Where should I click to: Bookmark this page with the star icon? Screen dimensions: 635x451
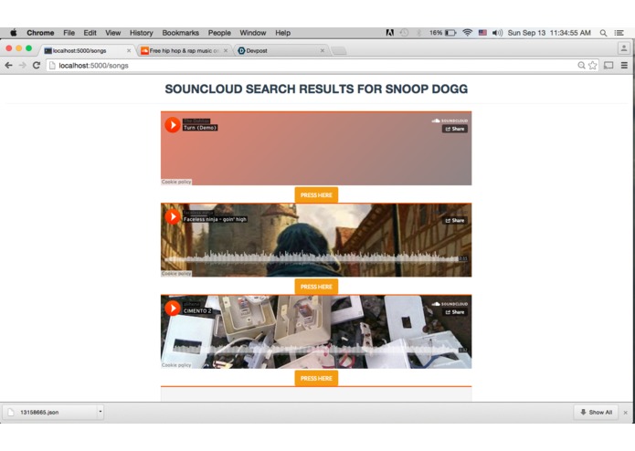click(592, 66)
